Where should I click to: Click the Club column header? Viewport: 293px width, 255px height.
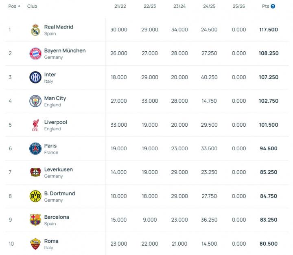(x=32, y=7)
